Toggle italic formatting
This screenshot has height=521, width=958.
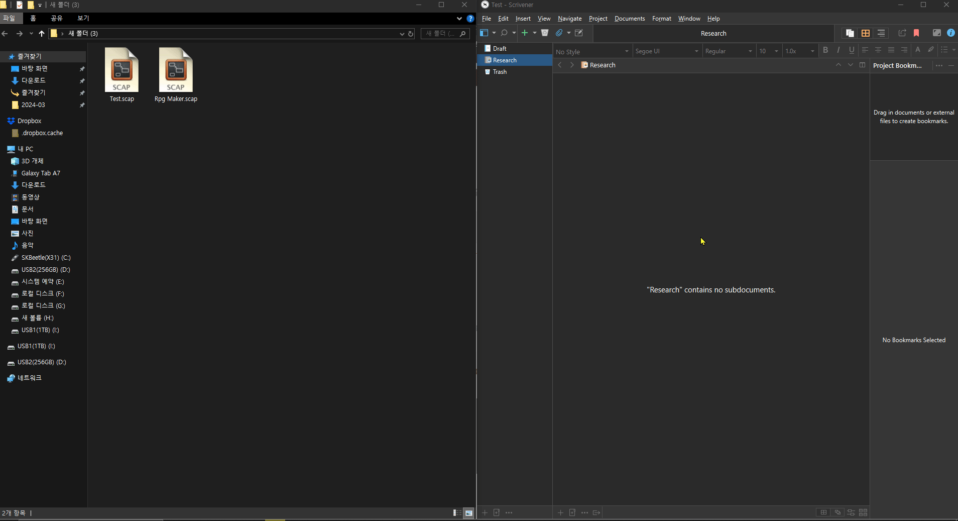tap(839, 50)
